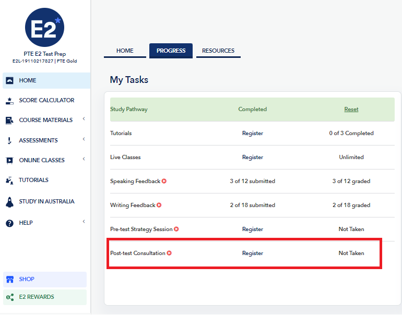The height and width of the screenshot is (315, 402).
Task: Play the Writing Feedback video icon
Action: click(159, 205)
